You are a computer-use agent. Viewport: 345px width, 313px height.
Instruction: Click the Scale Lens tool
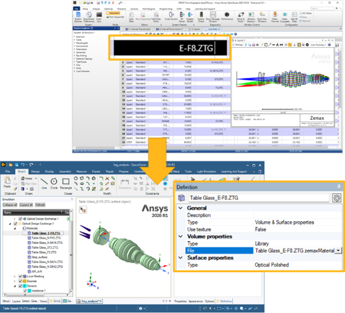[99, 17]
